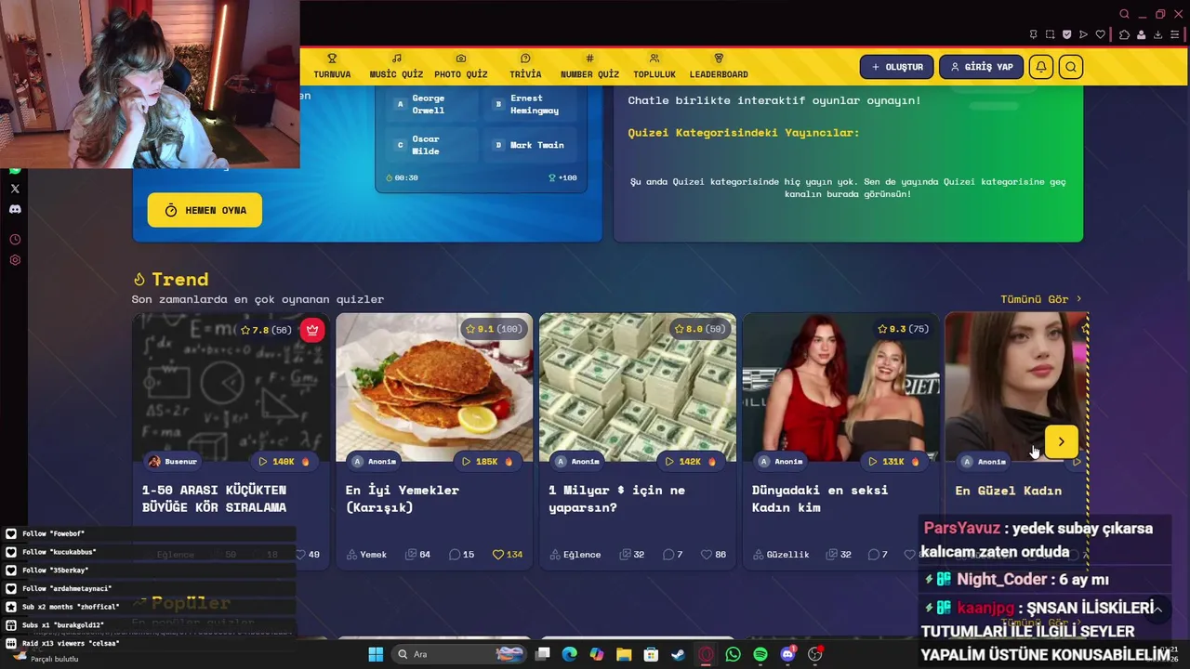Open author Busenur's profile
The image size is (1190, 669).
point(174,462)
